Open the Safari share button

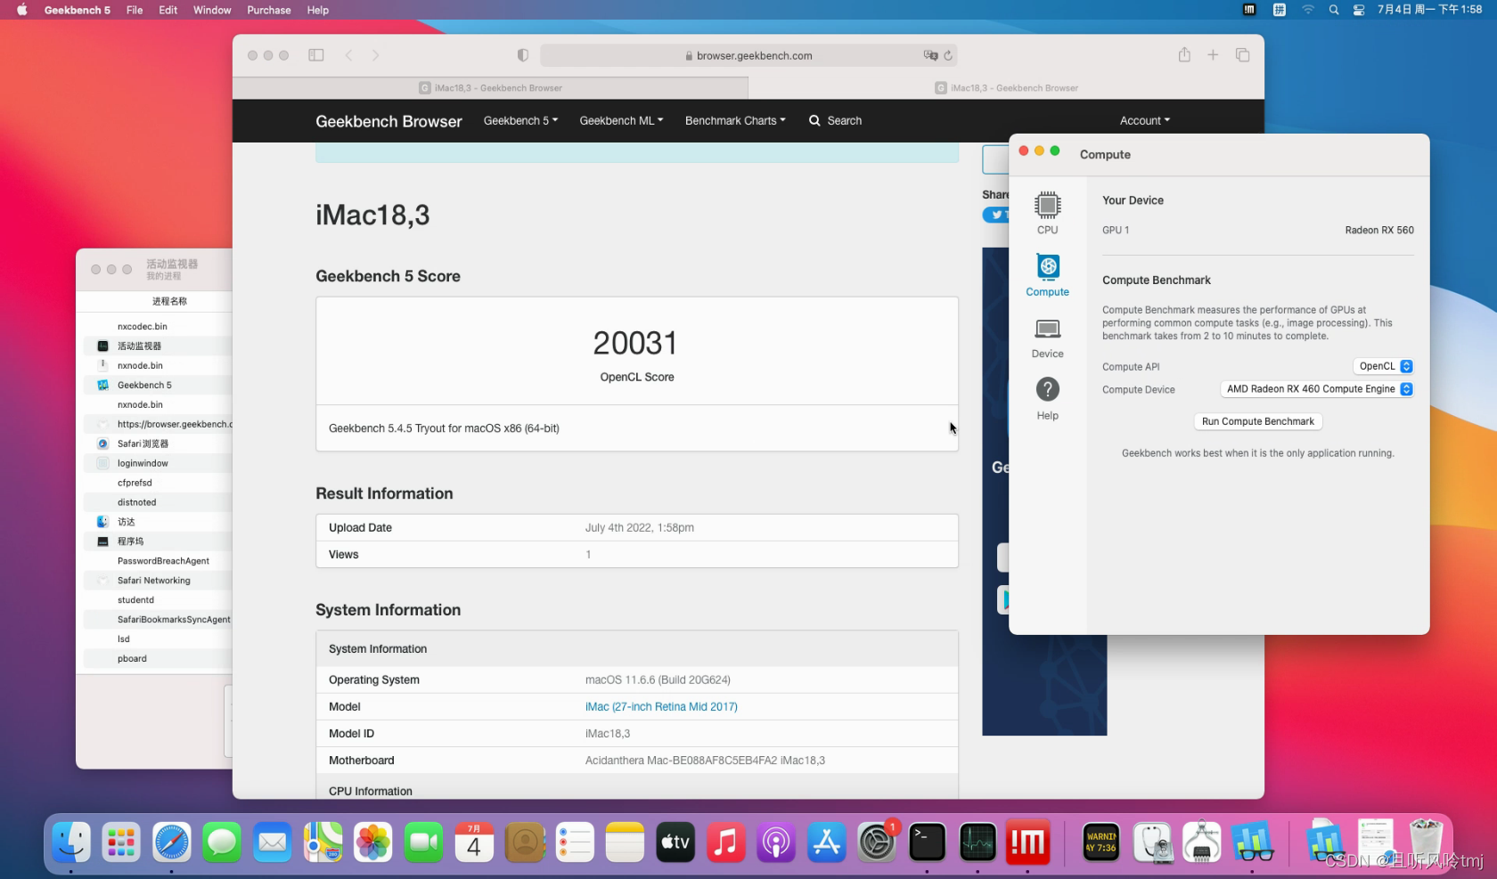1184,55
